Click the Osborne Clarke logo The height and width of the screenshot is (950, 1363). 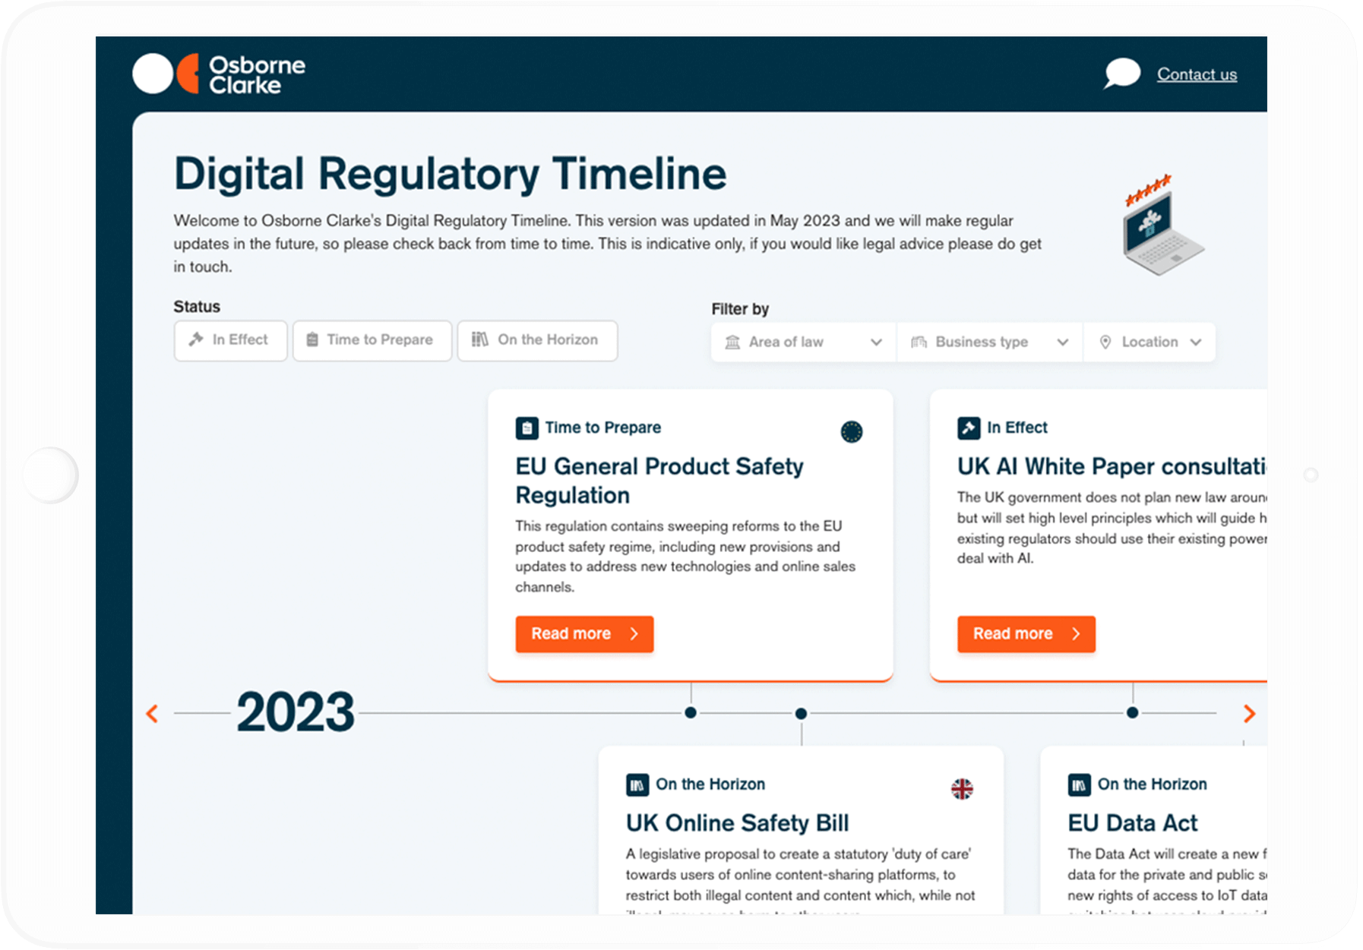click(x=219, y=73)
